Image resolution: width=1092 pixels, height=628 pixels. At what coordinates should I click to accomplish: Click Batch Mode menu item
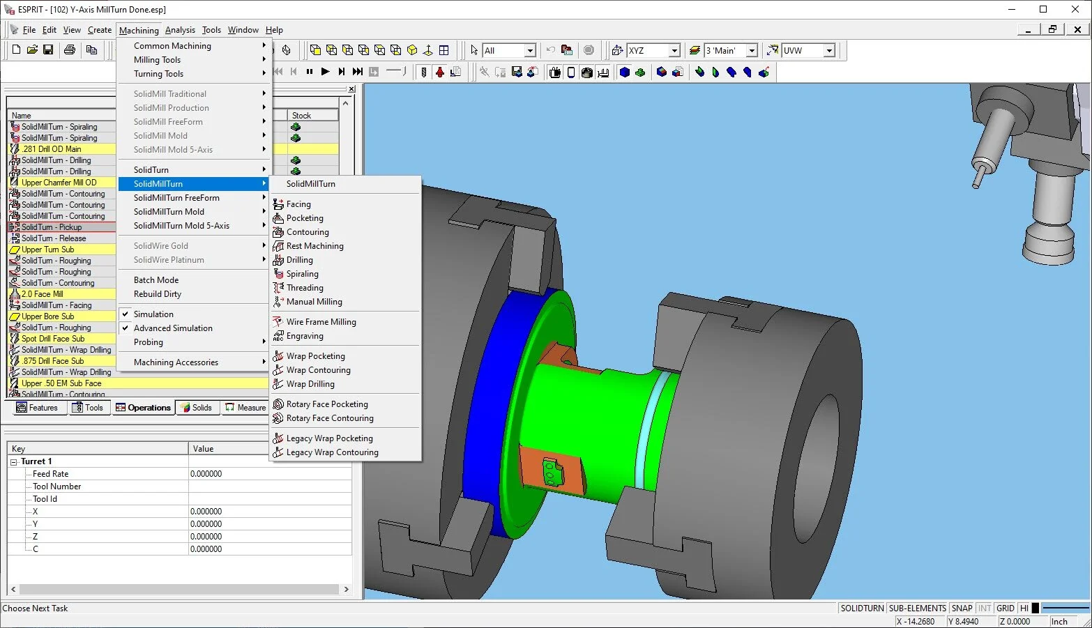194,280
